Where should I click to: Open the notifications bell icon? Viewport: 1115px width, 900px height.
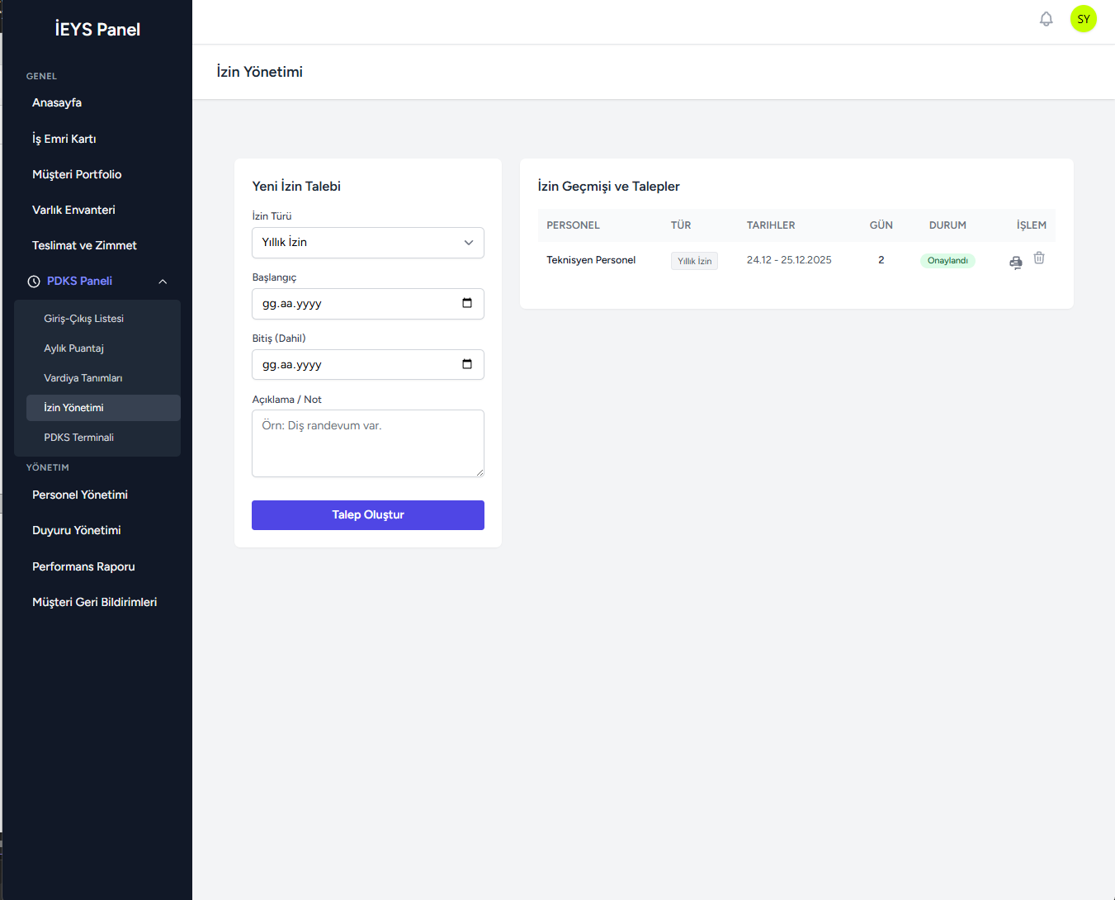click(1046, 19)
